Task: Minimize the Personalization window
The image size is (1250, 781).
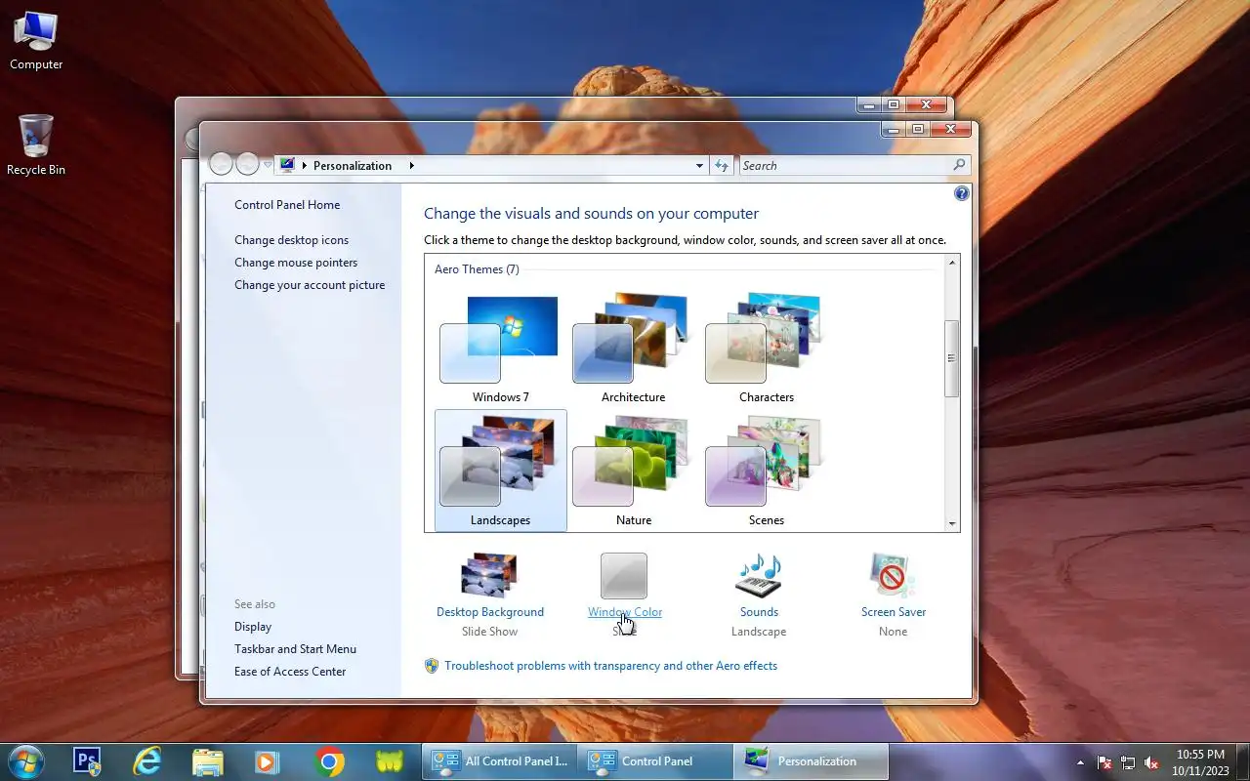Action: pyautogui.click(x=894, y=129)
